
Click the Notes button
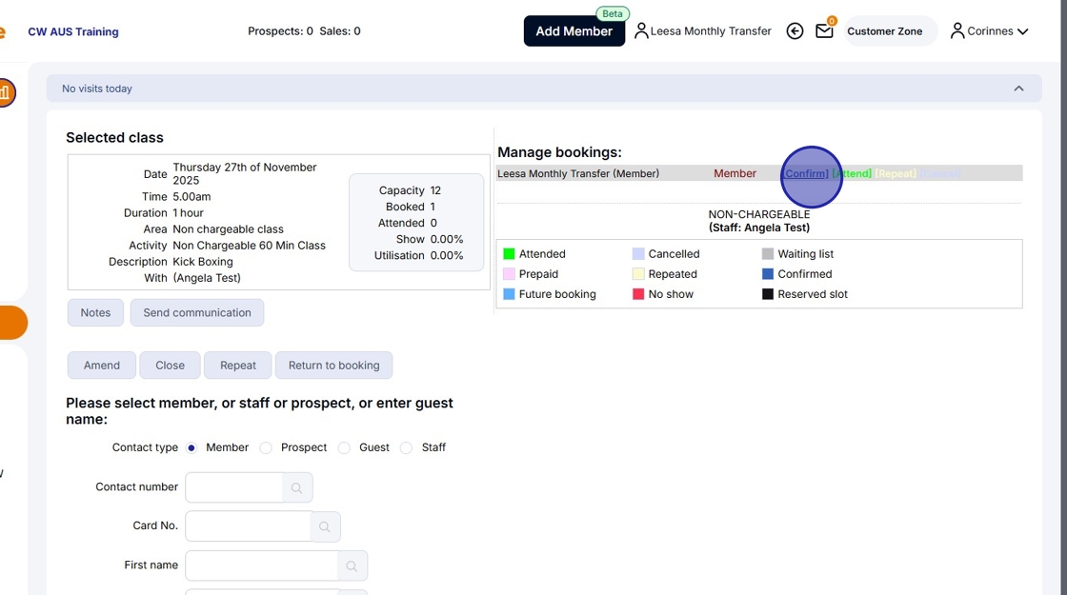click(x=95, y=313)
